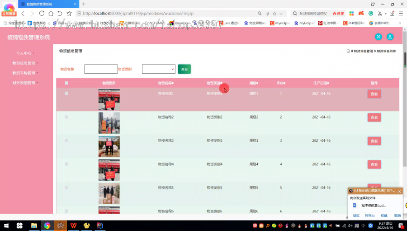Image resolution: width=407 pixels, height=231 pixels.
Task: Click 另存为 in the file transfer popup
Action: pos(369,216)
